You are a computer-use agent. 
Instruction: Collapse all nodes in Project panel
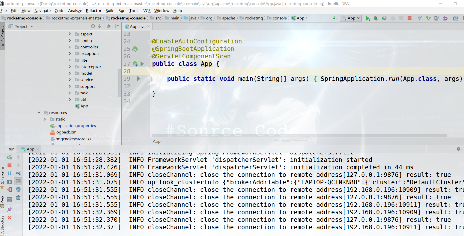(99, 26)
